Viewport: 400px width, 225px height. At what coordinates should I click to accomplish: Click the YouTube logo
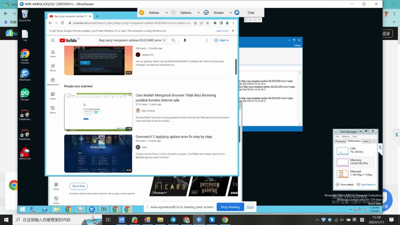pyautogui.click(x=68, y=40)
